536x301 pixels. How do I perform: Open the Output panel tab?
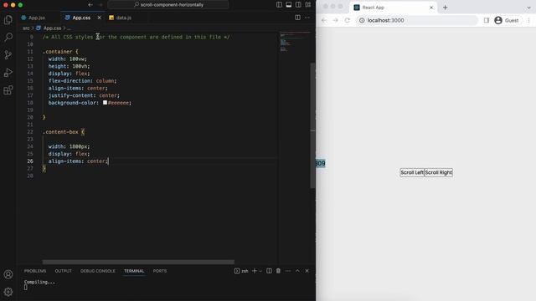64,271
